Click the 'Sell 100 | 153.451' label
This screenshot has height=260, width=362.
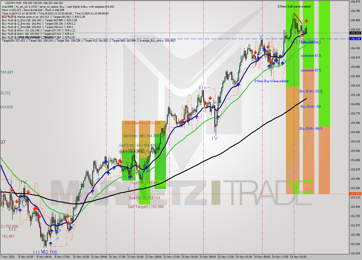(x=145, y=183)
